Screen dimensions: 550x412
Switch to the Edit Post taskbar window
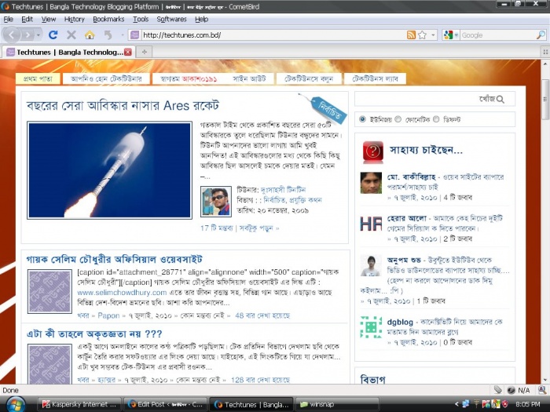pyautogui.click(x=165, y=404)
